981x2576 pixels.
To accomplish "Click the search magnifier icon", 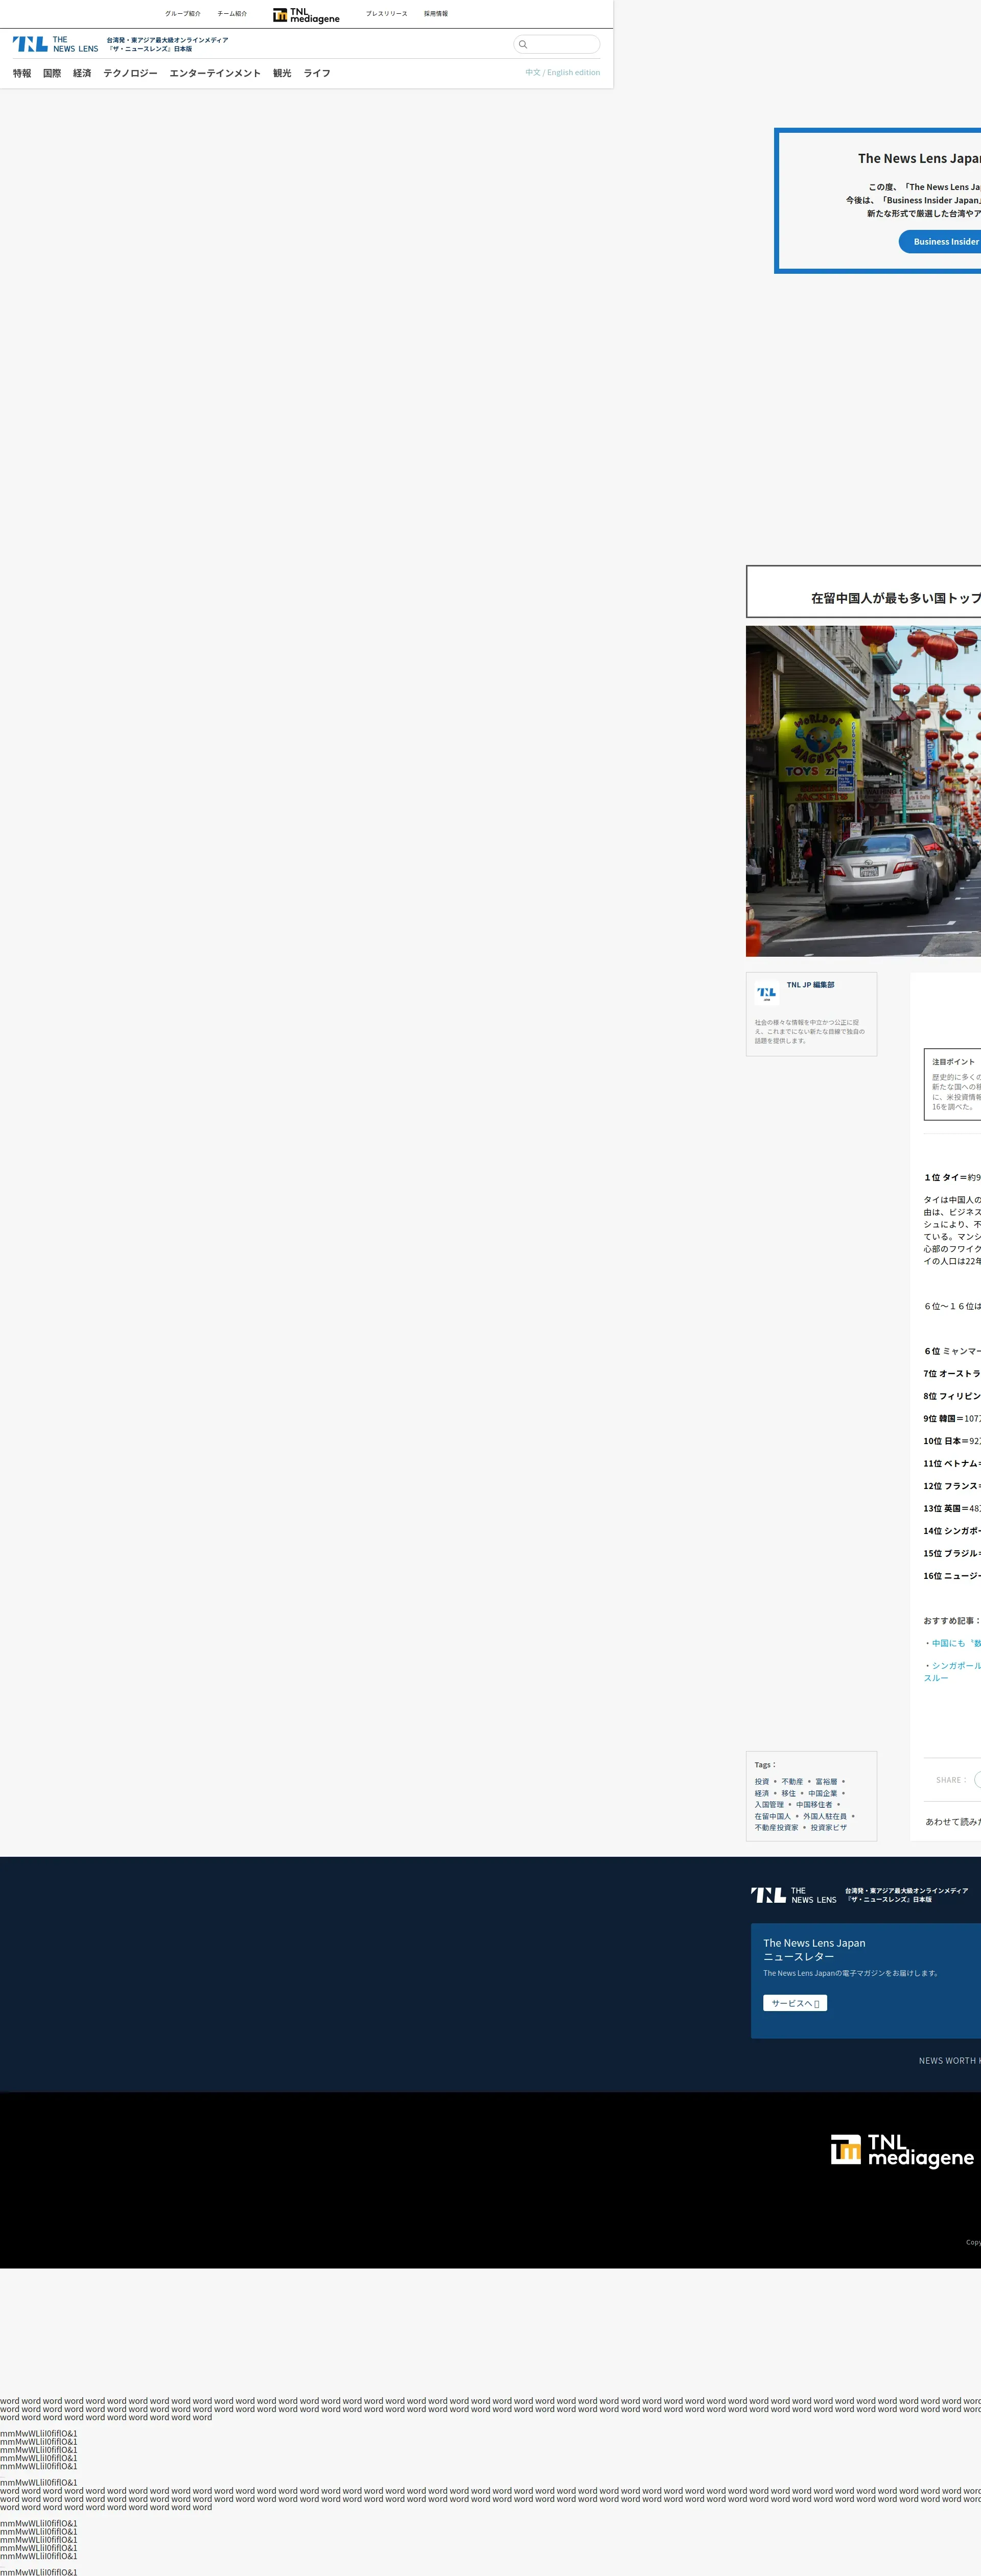I will [x=522, y=44].
